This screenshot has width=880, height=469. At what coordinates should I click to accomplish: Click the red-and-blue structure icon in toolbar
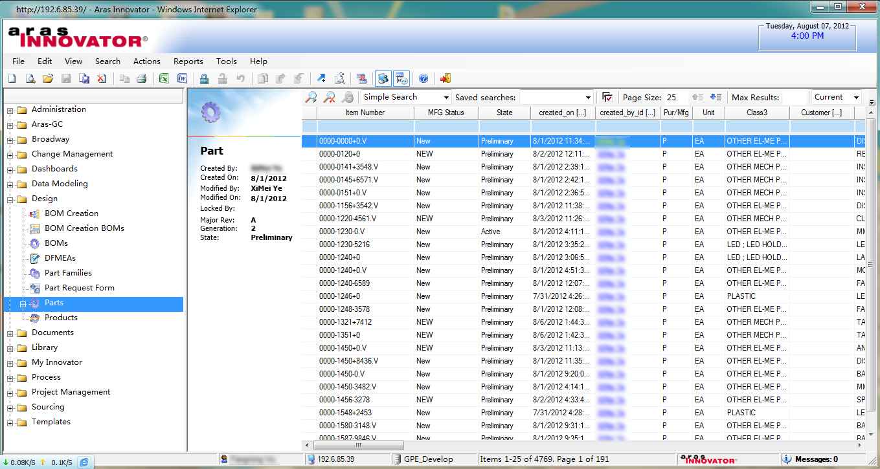coord(362,79)
